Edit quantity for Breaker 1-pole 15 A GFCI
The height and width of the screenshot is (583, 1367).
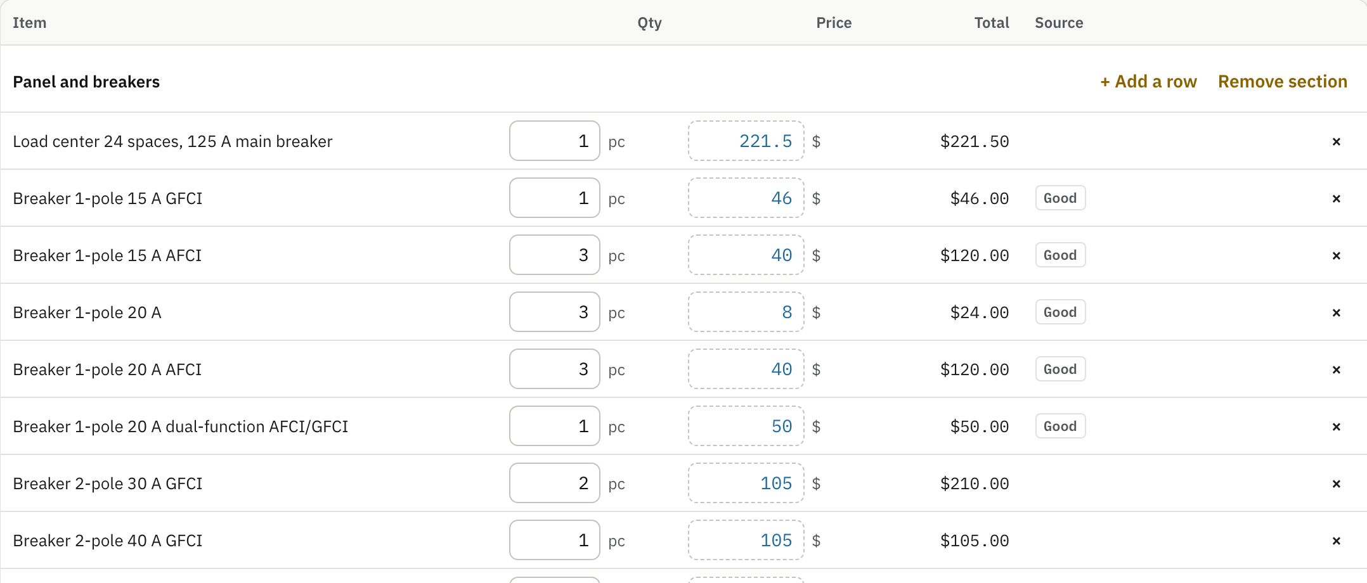(x=555, y=198)
